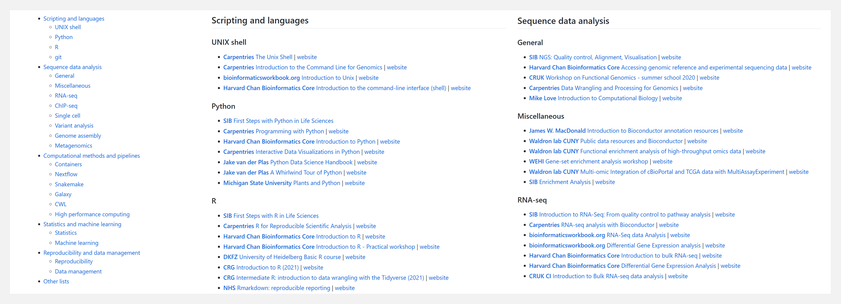Open the Nextflow contents link
Image resolution: width=841 pixels, height=304 pixels.
tap(66, 174)
